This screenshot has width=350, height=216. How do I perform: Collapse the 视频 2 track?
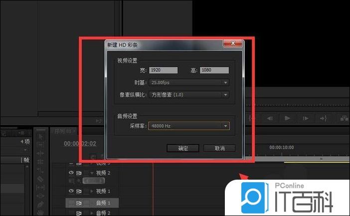[x=92, y=173]
